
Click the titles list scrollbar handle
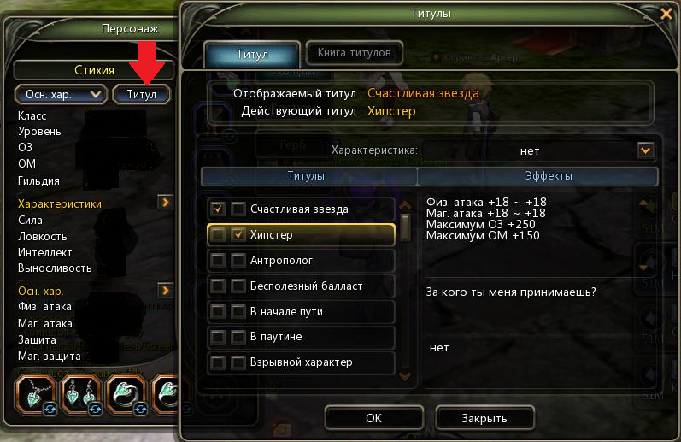(x=405, y=227)
